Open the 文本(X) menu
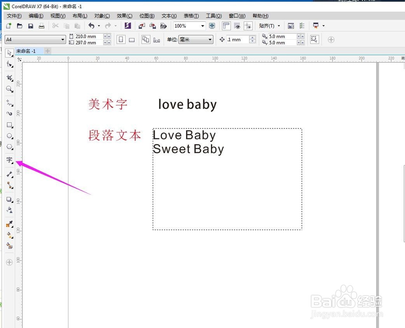 169,16
